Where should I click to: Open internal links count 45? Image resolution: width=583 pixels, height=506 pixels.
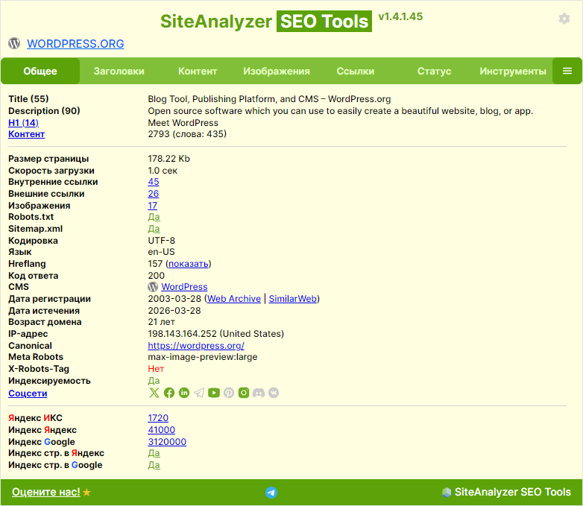pos(153,182)
